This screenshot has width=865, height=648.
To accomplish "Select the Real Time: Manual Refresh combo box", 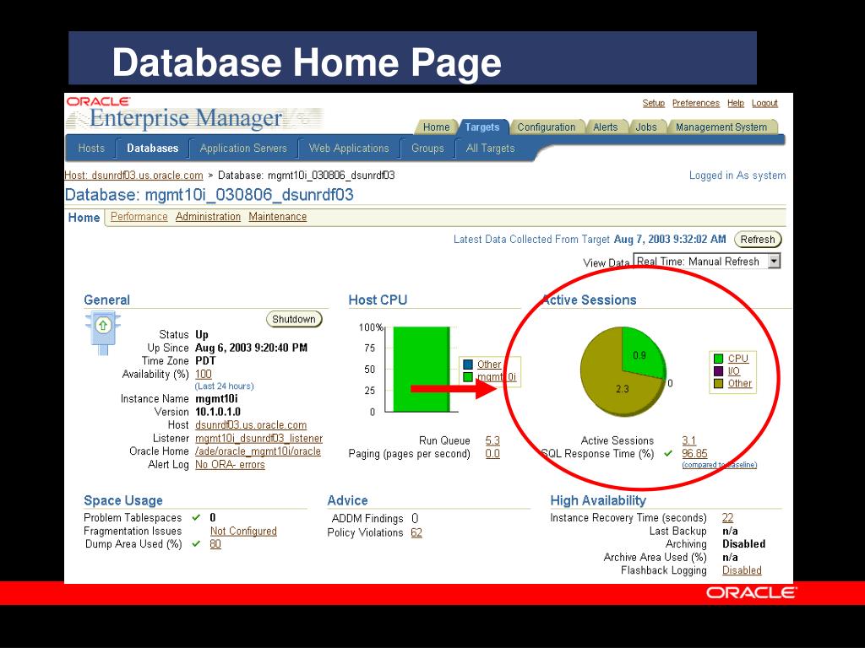I will coord(707,262).
